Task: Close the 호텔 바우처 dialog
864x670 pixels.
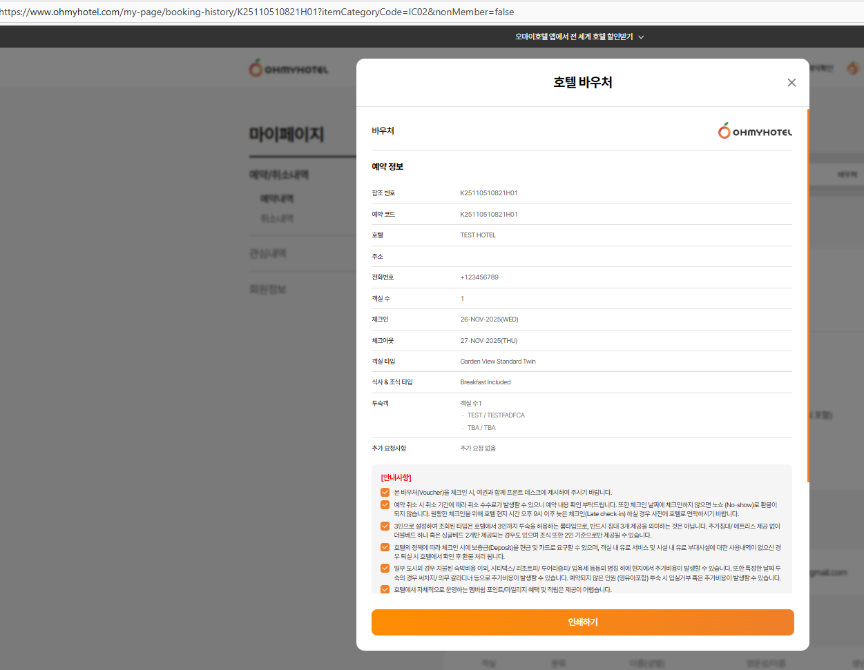Action: [791, 83]
